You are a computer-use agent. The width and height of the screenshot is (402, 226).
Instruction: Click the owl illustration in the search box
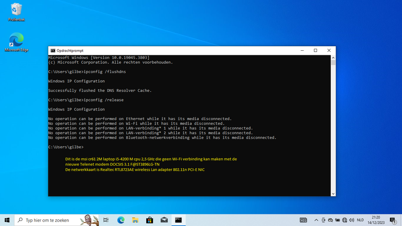pyautogui.click(x=89, y=220)
